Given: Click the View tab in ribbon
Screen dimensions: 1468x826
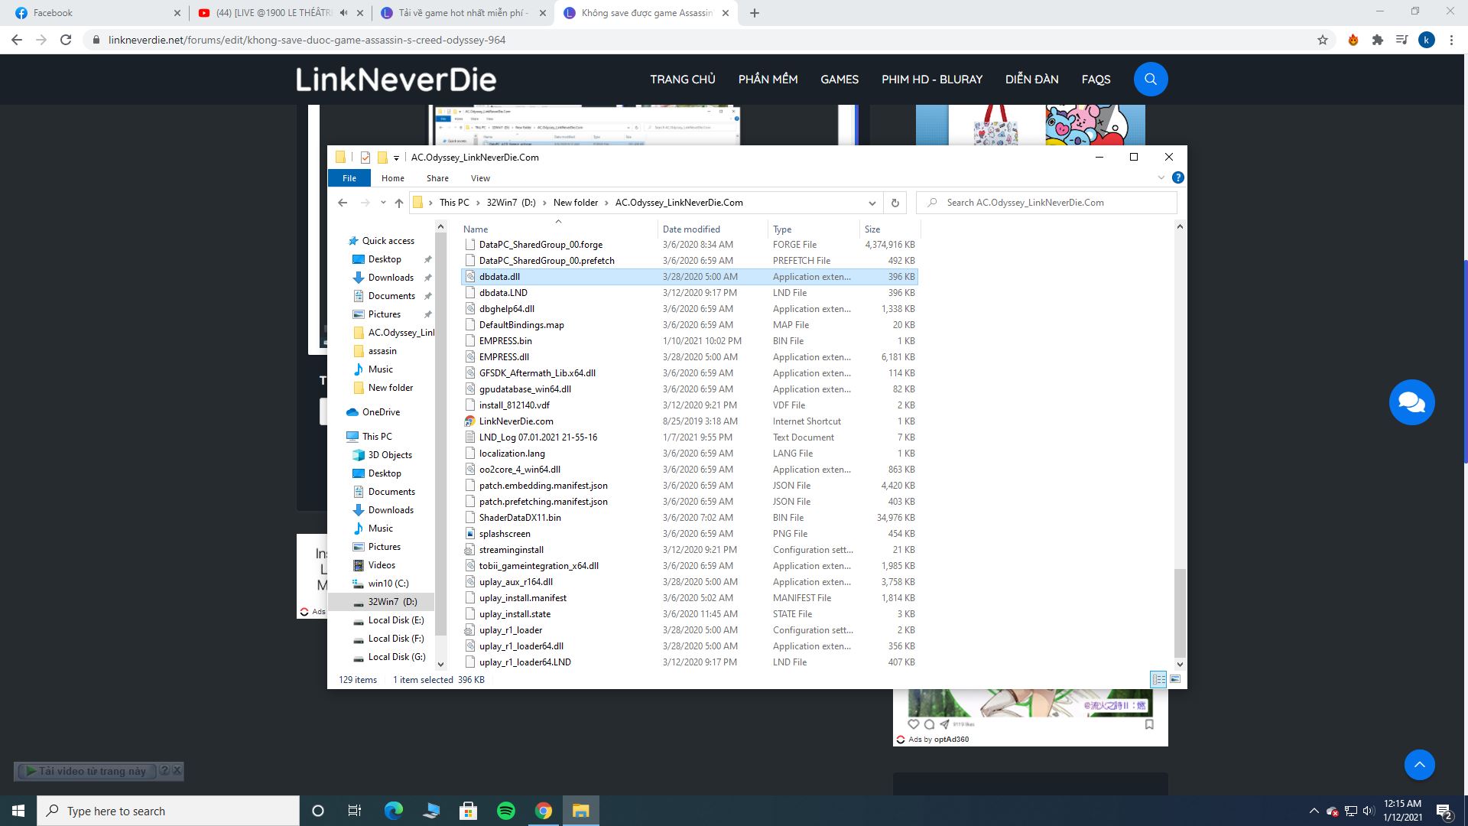Looking at the screenshot, I should [x=480, y=177].
